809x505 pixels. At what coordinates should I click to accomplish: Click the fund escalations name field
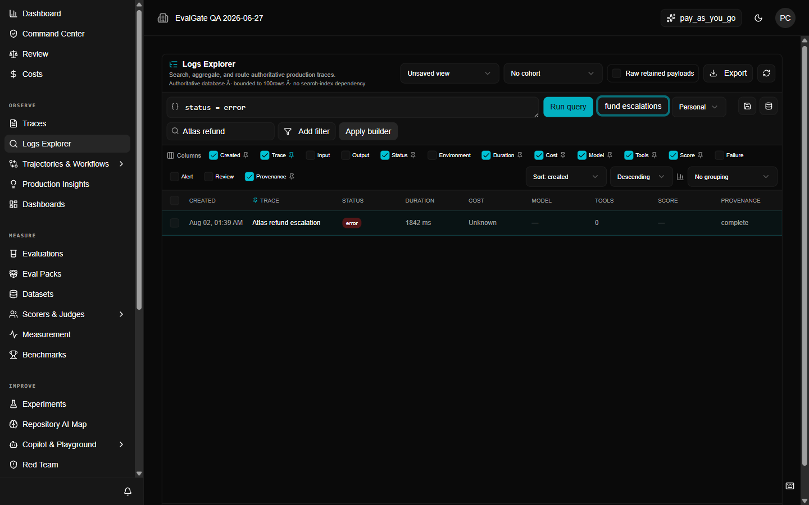click(633, 106)
